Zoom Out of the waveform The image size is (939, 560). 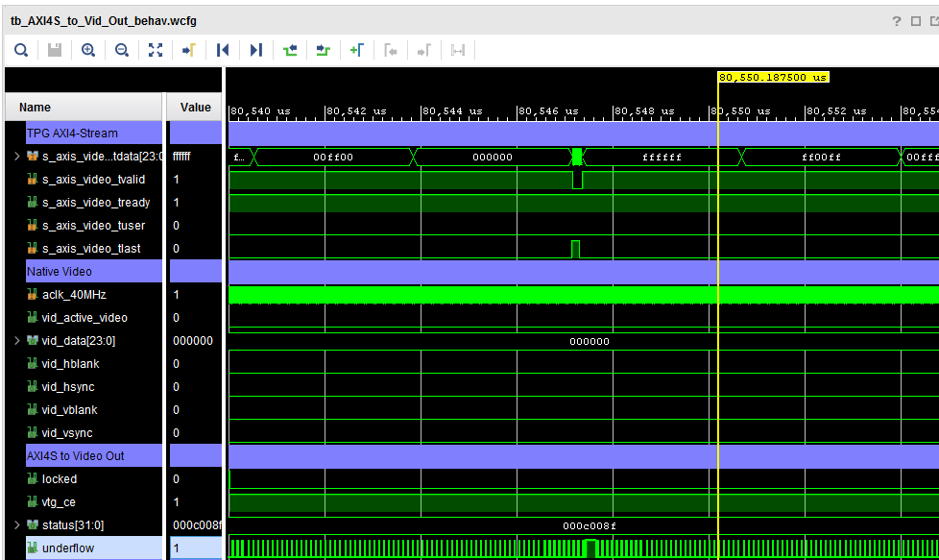click(x=121, y=49)
